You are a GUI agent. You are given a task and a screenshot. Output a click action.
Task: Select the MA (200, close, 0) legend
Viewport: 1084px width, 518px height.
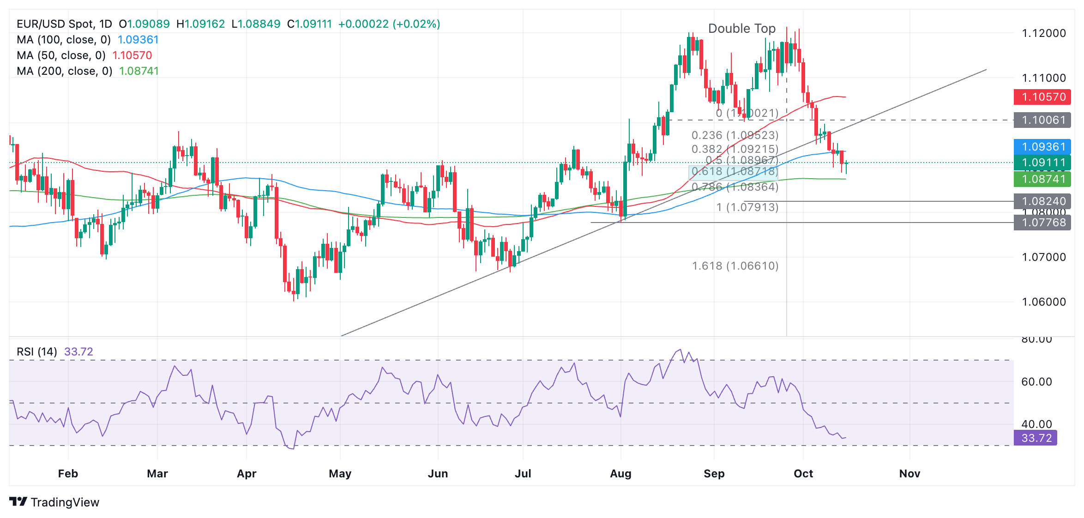[x=64, y=71]
